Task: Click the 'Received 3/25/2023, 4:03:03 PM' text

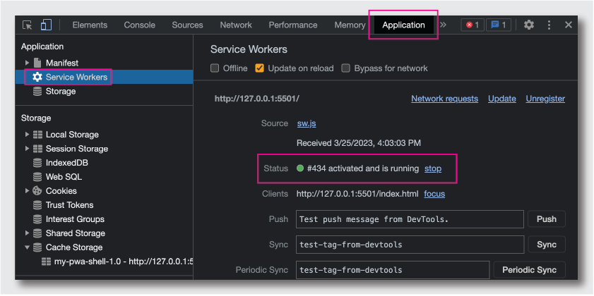Action: 359,143
